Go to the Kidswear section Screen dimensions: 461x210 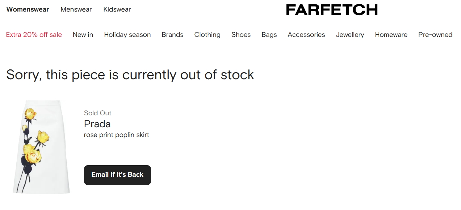(117, 9)
